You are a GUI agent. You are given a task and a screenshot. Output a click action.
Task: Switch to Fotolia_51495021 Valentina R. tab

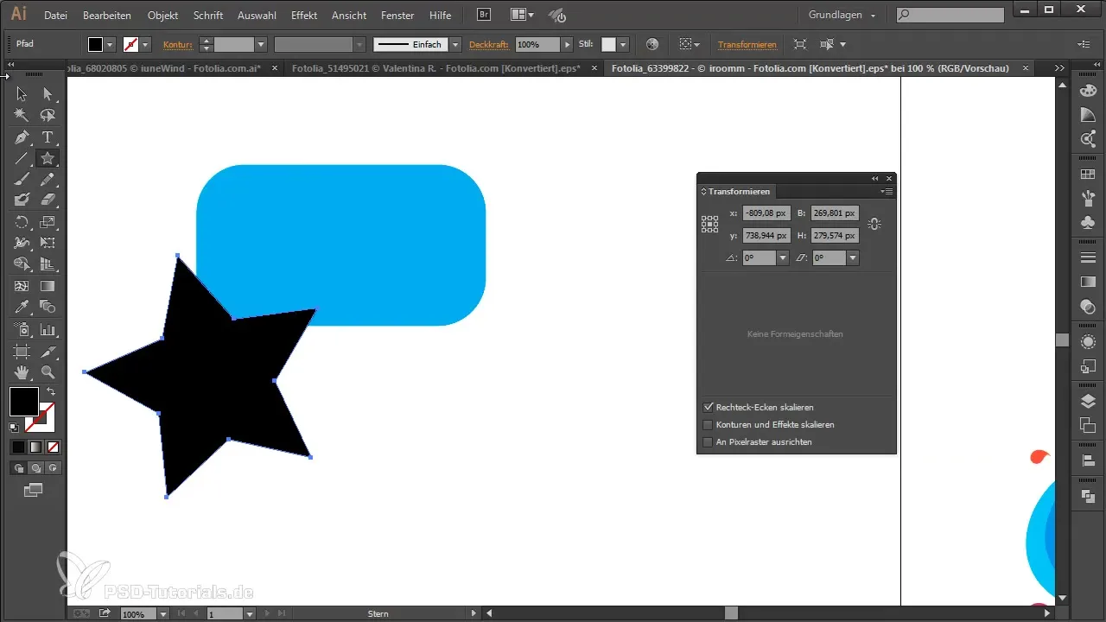click(x=436, y=67)
